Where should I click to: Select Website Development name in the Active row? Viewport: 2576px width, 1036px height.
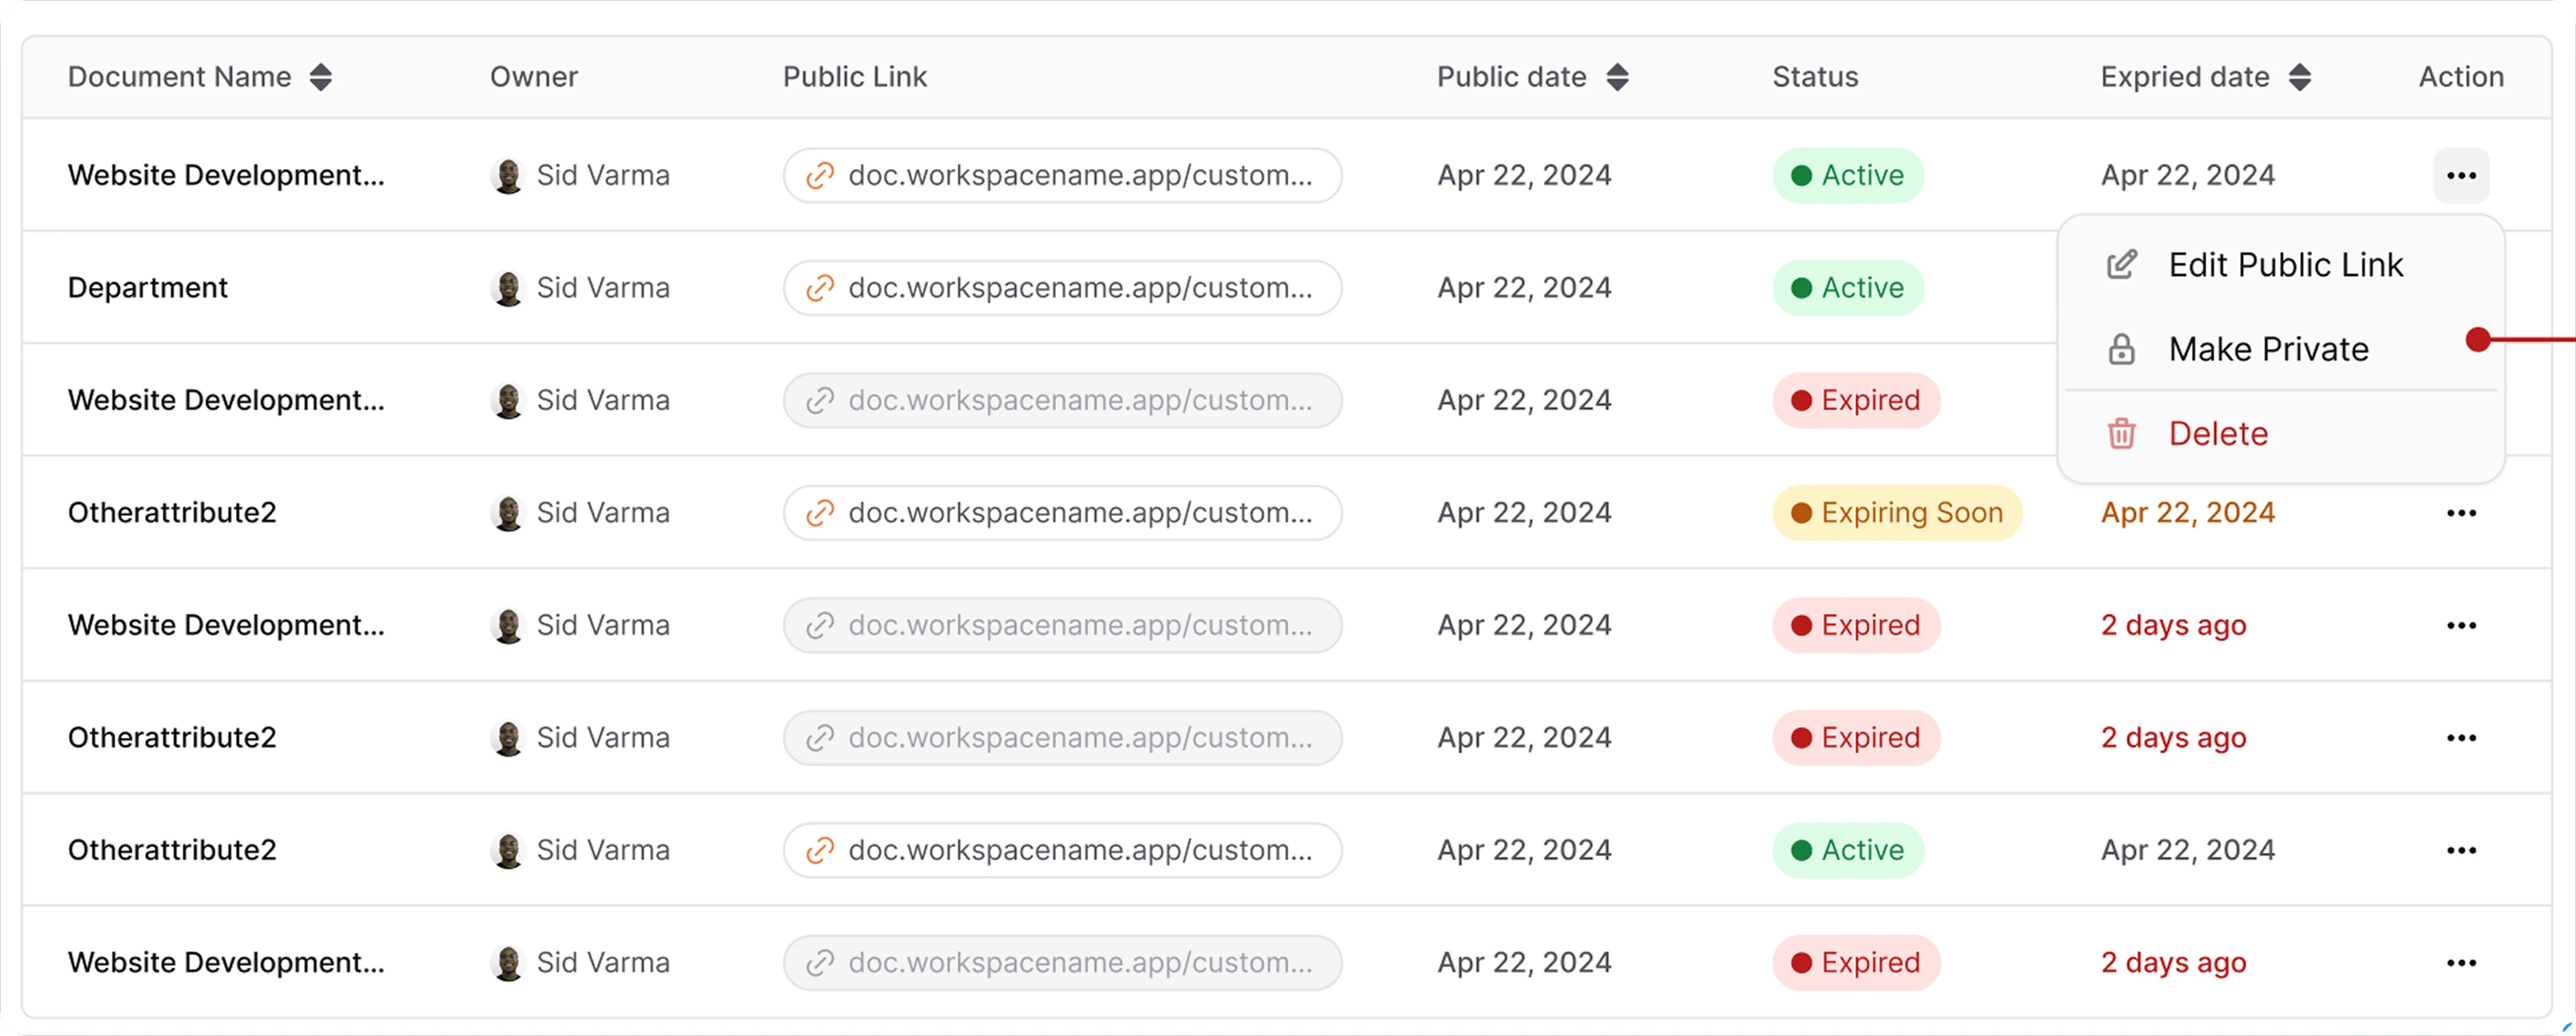point(226,176)
